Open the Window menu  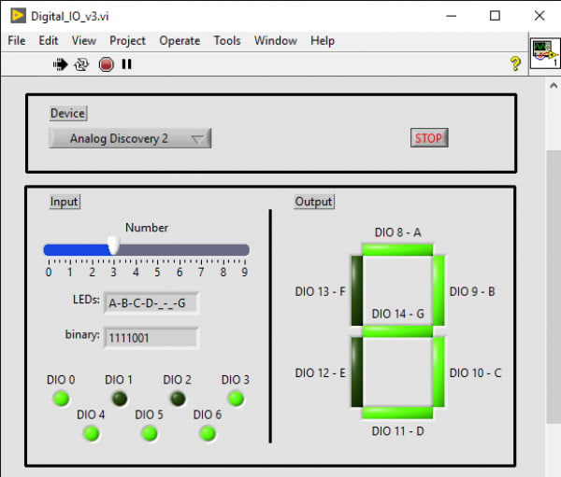click(x=276, y=41)
